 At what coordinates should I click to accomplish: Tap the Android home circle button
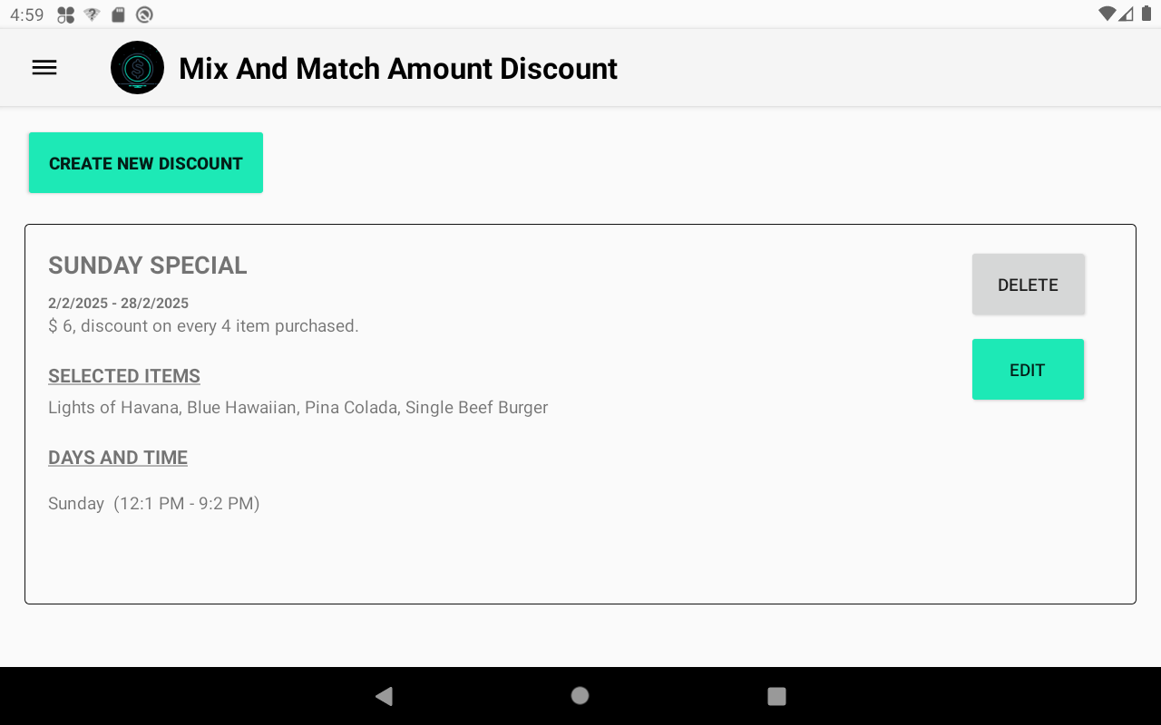[x=580, y=696]
